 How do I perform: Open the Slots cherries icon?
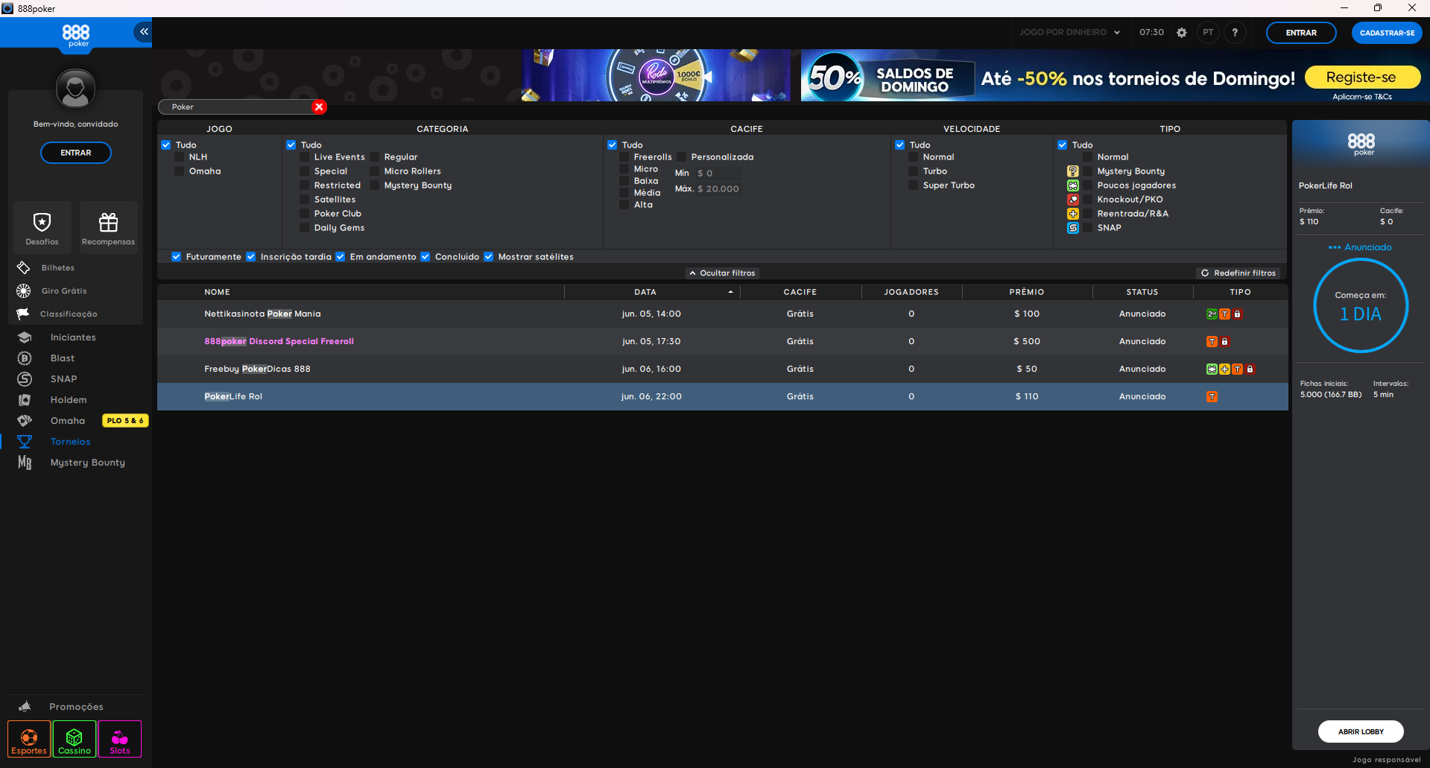120,739
